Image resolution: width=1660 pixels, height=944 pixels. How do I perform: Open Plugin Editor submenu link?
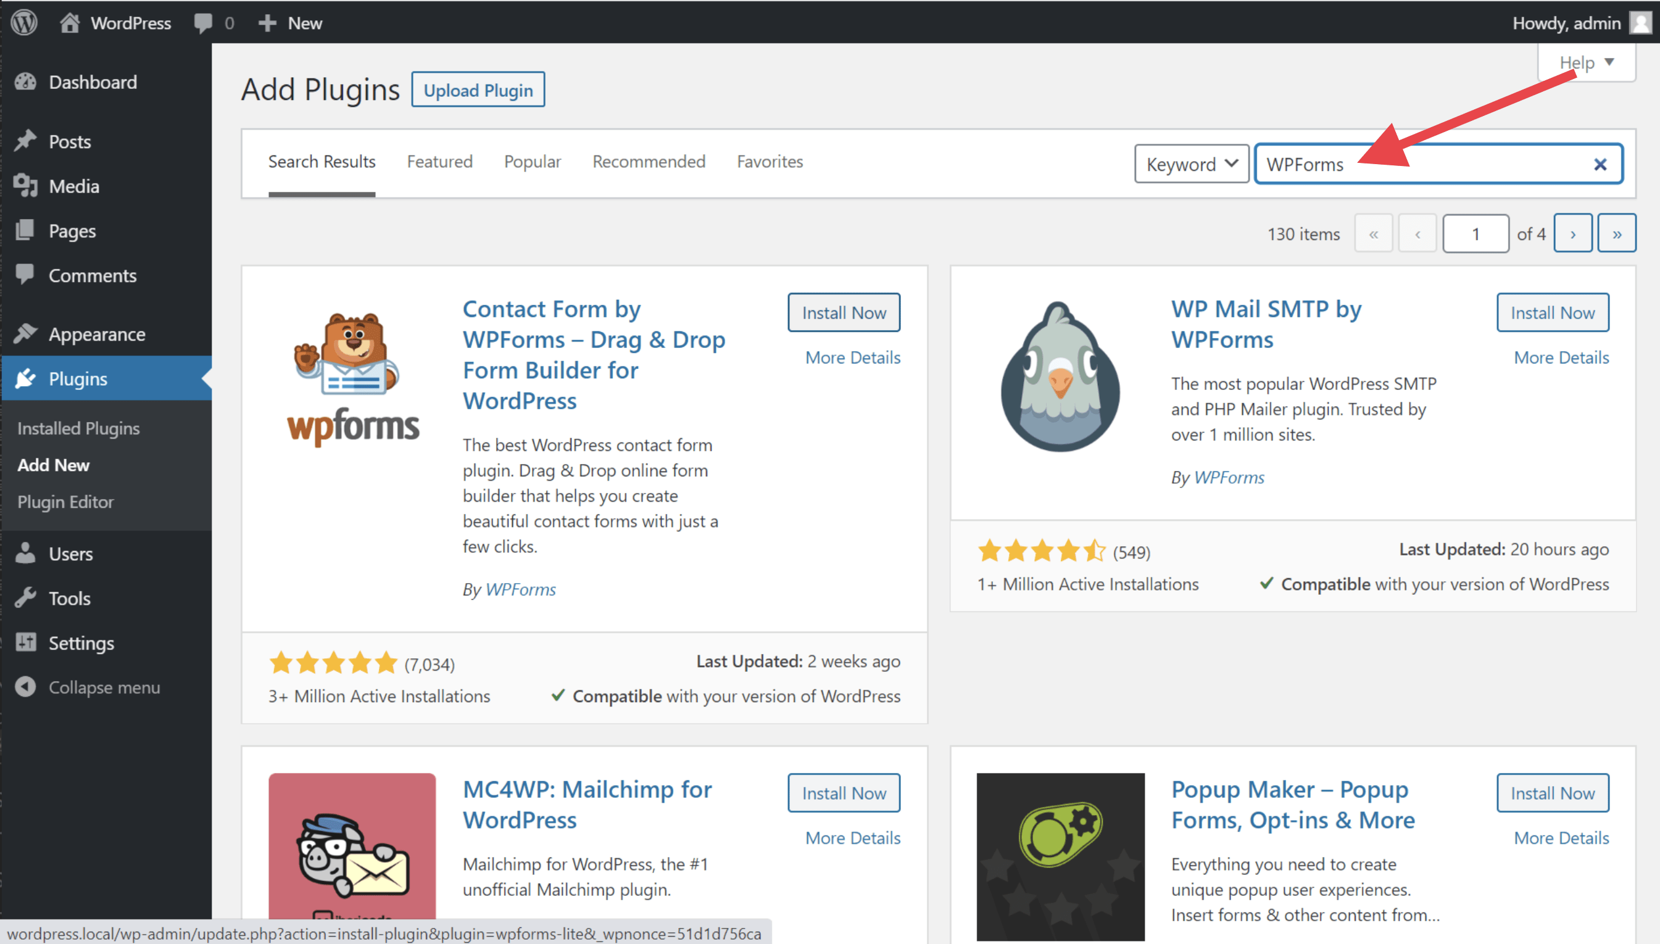pyautogui.click(x=65, y=502)
